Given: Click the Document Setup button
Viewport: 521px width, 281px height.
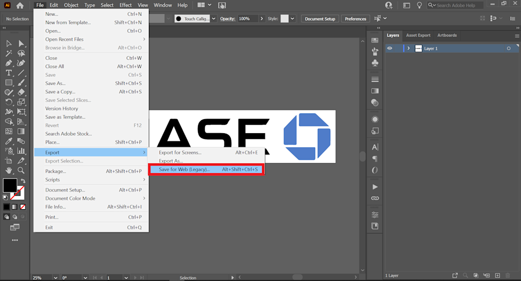Looking at the screenshot, I should coord(320,19).
